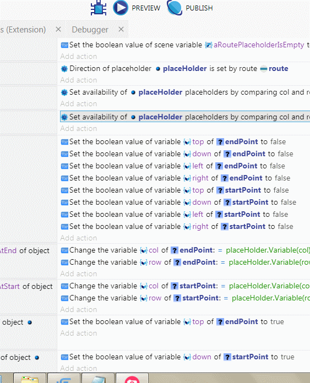Select placeHolder.Variable(col) expression for endPoint
310x383 pixels.
click(x=268, y=250)
